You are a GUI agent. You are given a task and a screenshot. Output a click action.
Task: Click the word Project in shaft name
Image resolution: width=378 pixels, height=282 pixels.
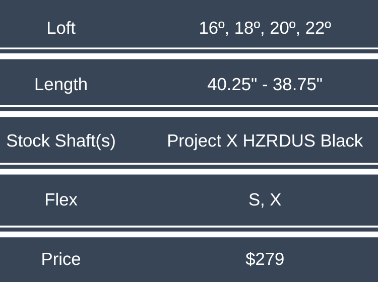(x=194, y=141)
